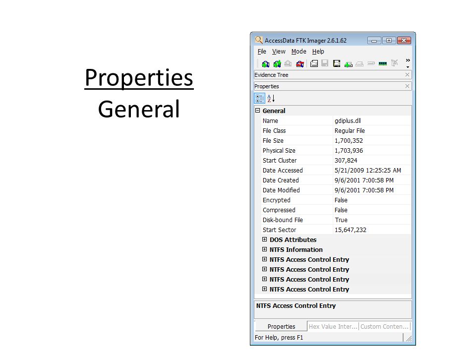
Task: Close the FTK Imager window
Action: [x=404, y=40]
